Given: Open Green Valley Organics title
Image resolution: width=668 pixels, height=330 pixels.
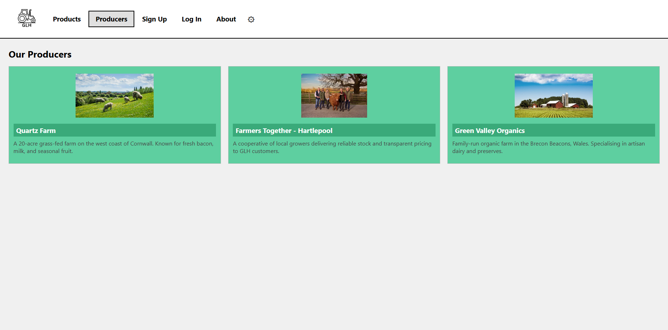Looking at the screenshot, I should click(x=554, y=130).
